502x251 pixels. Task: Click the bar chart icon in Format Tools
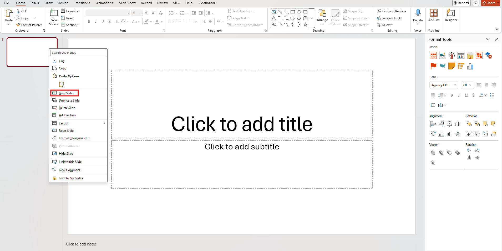tap(470, 66)
